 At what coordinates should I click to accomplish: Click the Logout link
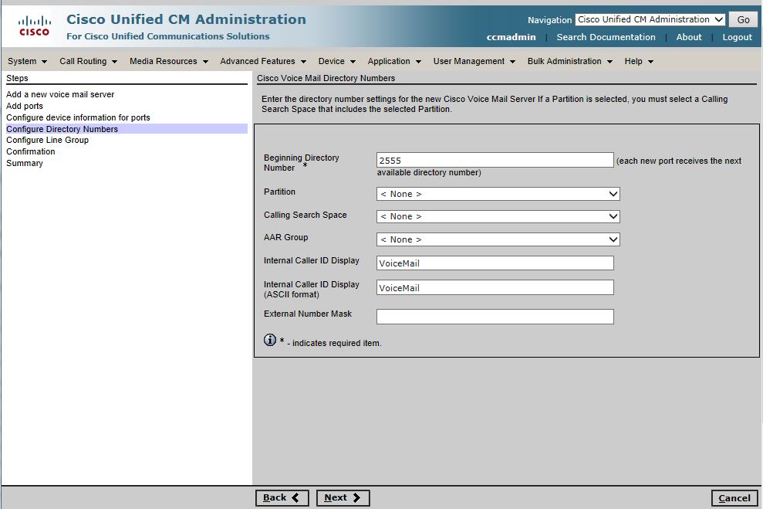(x=737, y=37)
